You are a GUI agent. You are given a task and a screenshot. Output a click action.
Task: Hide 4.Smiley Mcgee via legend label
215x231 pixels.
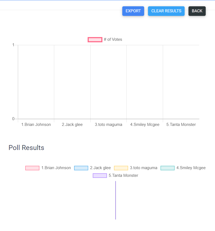click(191, 168)
